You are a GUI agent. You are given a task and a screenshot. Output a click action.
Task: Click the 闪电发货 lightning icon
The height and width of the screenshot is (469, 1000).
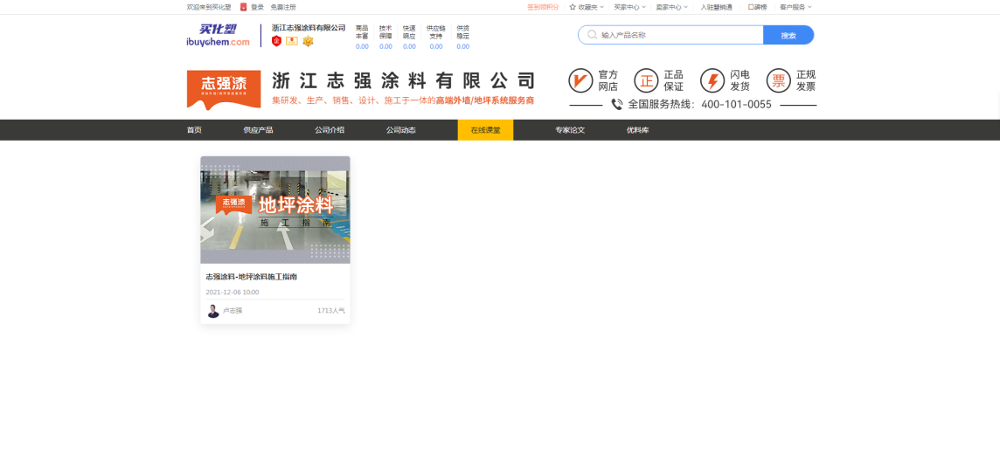point(712,81)
